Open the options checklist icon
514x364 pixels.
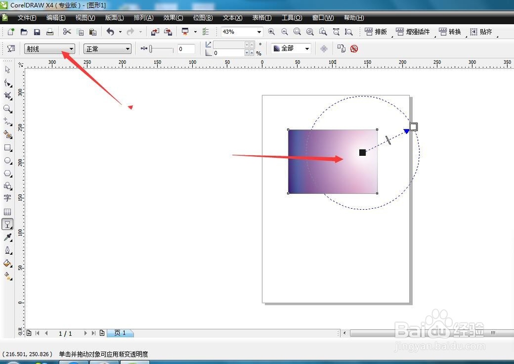coord(206,32)
